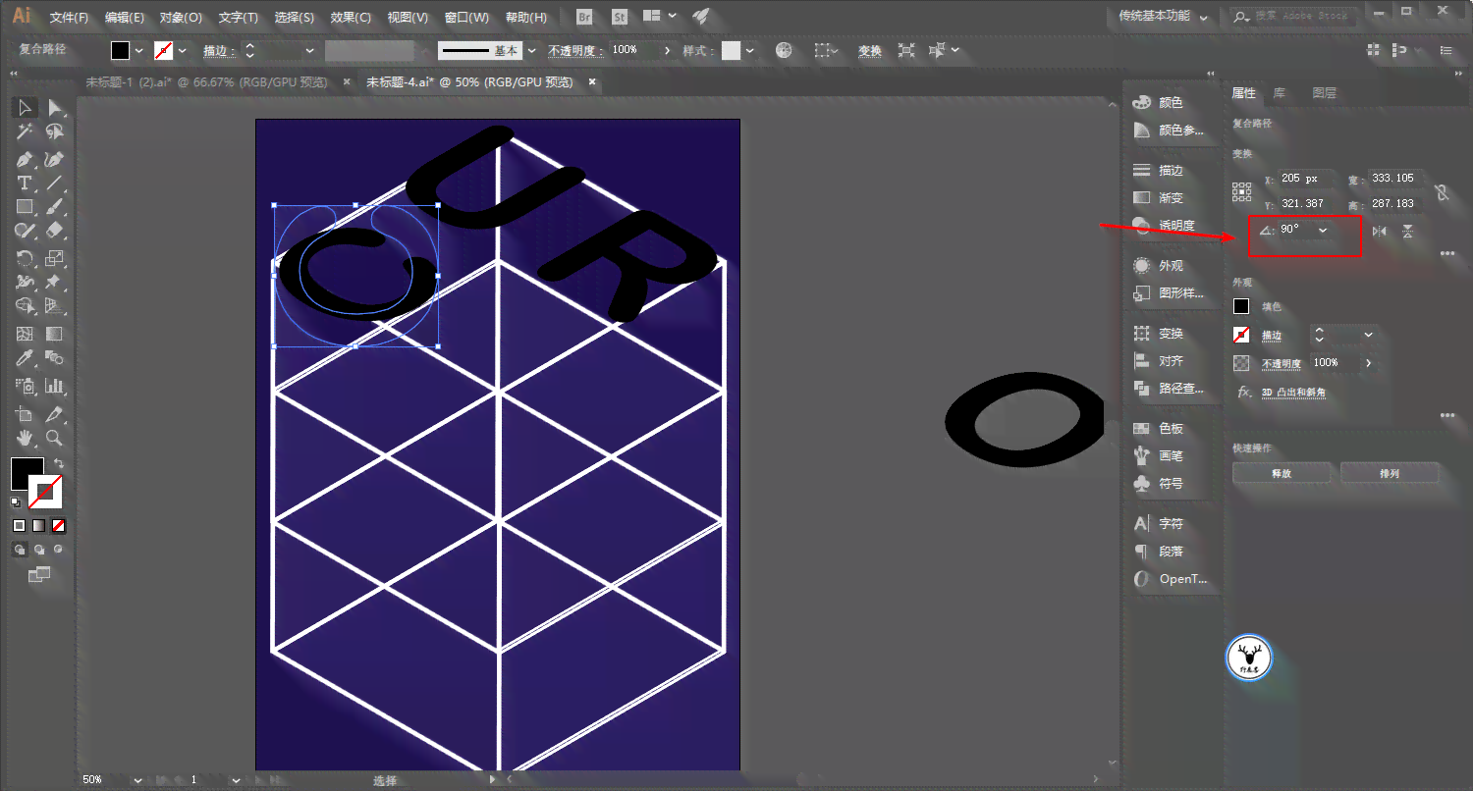Open the rotation angle dropdown next to 90°

pos(1323,231)
